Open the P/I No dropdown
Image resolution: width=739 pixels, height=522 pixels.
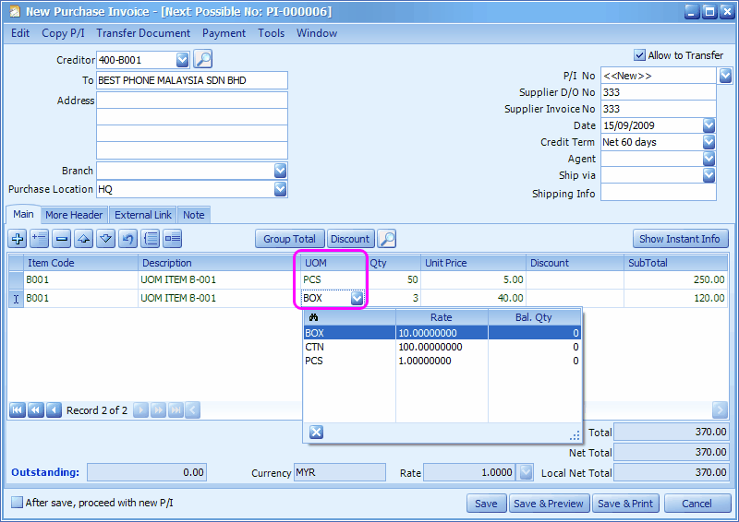pos(726,76)
